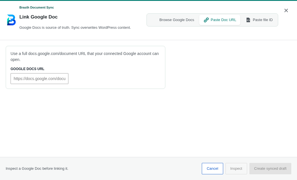Click the link icon on Paste Doc URL
The image size is (297, 180).
tap(206, 20)
